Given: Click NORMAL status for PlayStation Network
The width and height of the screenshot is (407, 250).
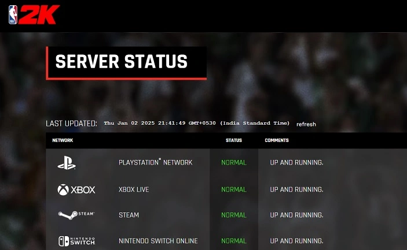Looking at the screenshot, I should point(234,162).
